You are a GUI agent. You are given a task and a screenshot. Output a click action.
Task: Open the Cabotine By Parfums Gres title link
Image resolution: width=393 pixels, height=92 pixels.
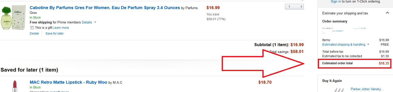tap(105, 8)
